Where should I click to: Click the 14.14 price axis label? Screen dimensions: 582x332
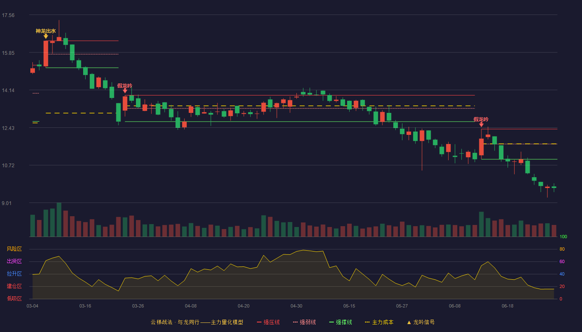8,90
